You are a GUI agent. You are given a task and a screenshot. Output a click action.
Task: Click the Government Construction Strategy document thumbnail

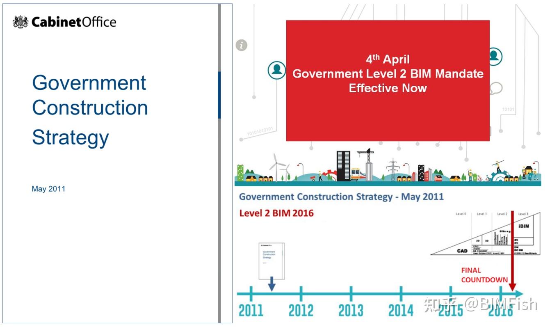(272, 259)
